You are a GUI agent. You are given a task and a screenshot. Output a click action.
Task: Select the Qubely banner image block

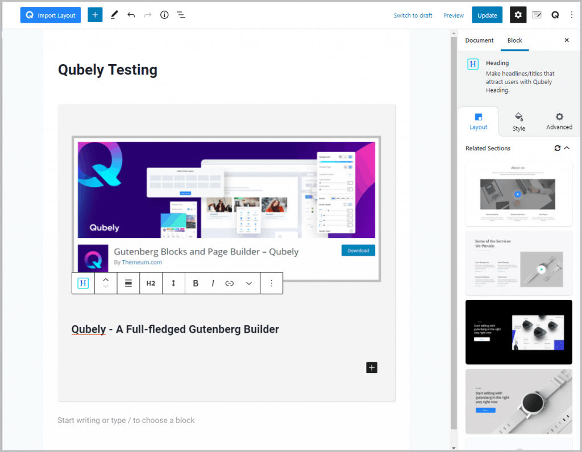coord(226,209)
